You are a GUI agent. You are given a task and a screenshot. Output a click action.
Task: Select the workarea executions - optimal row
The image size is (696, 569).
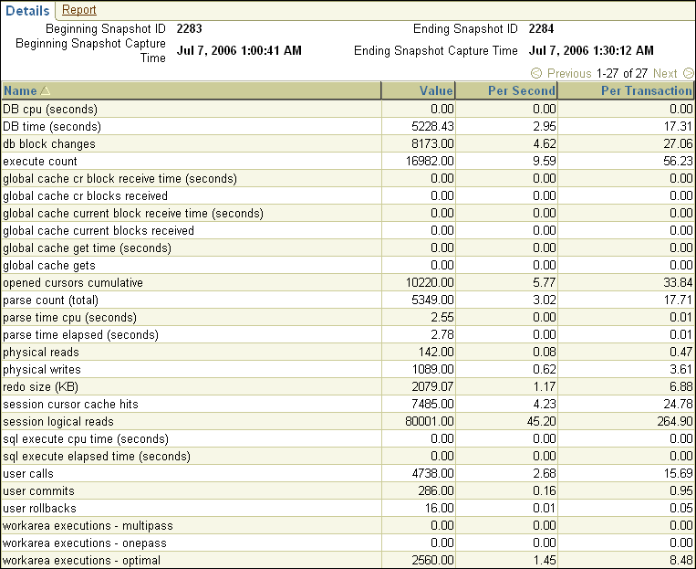[82, 560]
